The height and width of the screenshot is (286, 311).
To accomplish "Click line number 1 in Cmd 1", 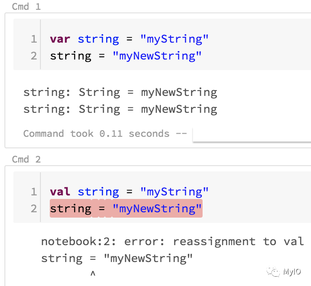I will tap(34, 39).
